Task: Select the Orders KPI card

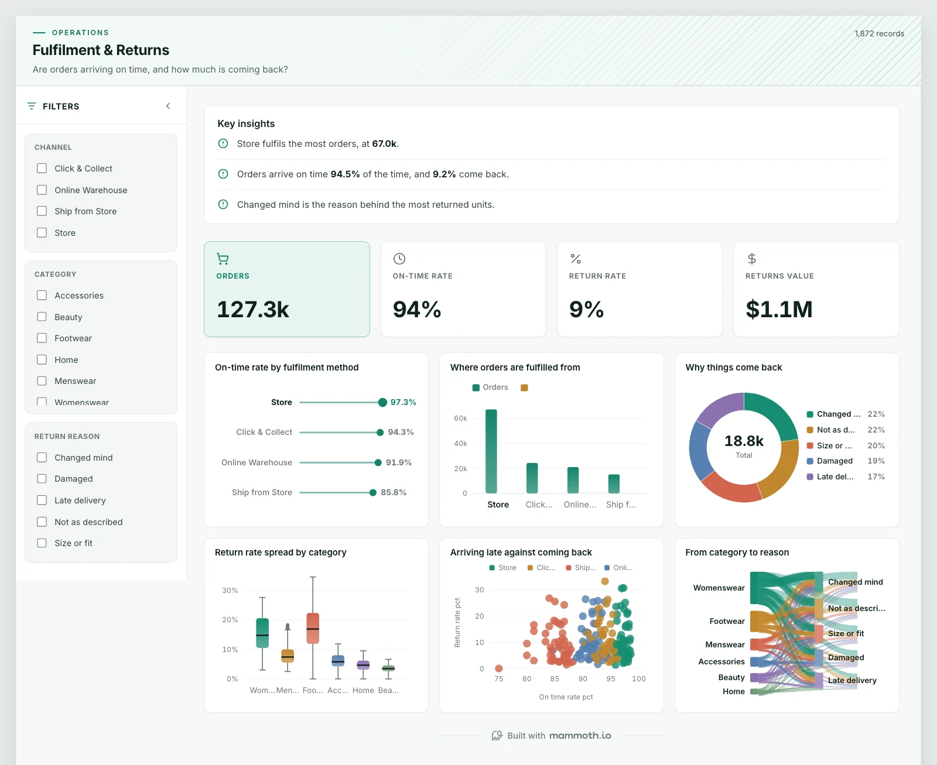Action: pos(287,289)
